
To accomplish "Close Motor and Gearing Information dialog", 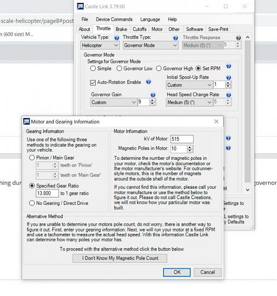I will [x=216, y=121].
